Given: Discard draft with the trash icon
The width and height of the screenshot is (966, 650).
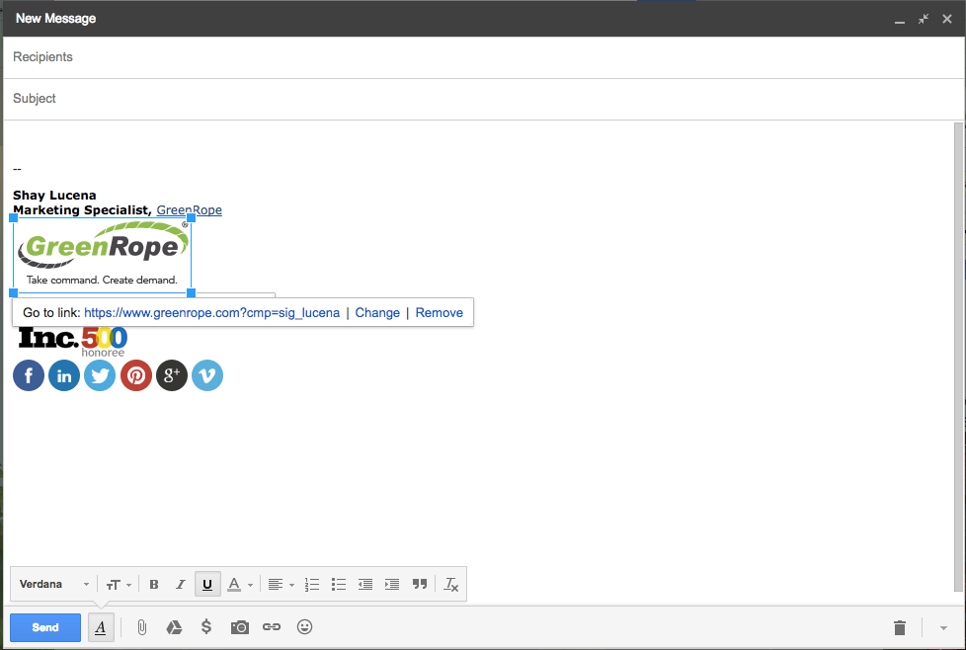Looking at the screenshot, I should [900, 627].
